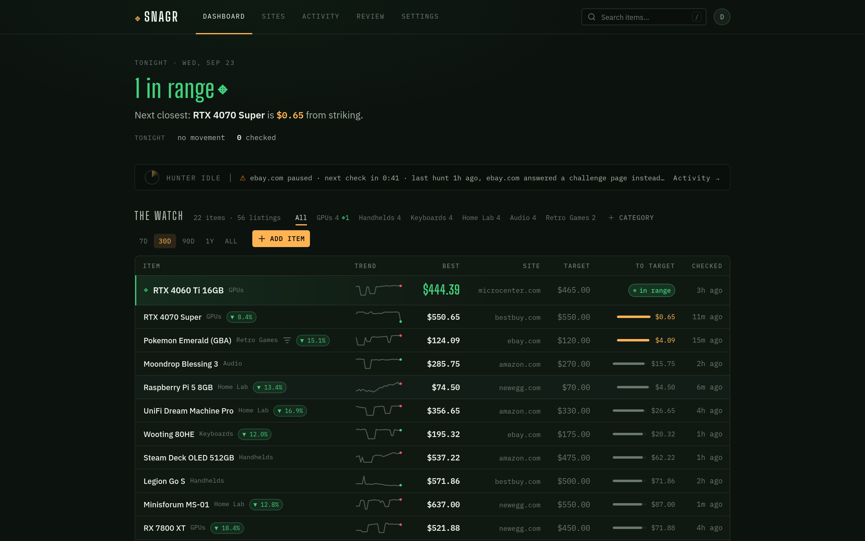Image resolution: width=865 pixels, height=541 pixels.
Task: Click the search magnifier icon
Action: coord(592,17)
